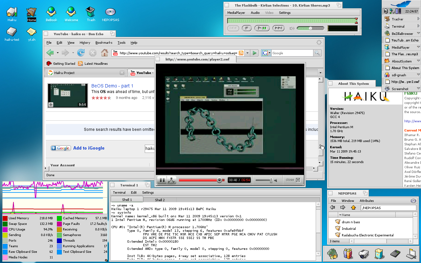Open the Home folder desktop icon
Screen dimensions: 421x263
tap(32, 12)
